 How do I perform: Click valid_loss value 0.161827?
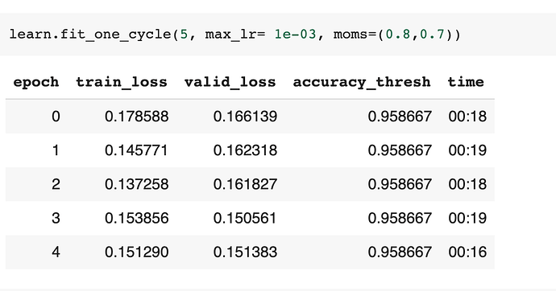[x=245, y=184]
